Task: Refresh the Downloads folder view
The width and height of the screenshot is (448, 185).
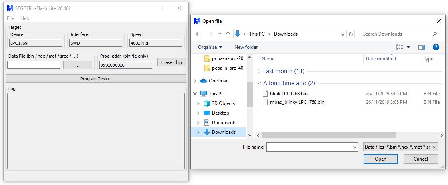Action: pyautogui.click(x=351, y=34)
